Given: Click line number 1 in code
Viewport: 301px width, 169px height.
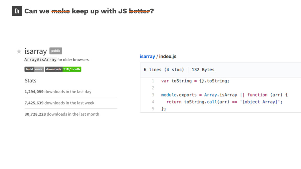Looking at the screenshot, I should tap(153, 81).
